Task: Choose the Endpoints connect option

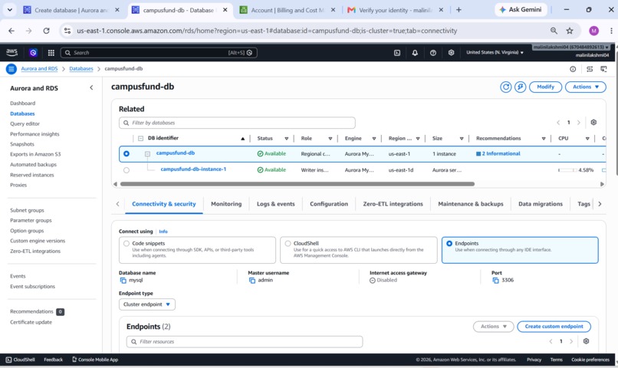Action: [449, 244]
